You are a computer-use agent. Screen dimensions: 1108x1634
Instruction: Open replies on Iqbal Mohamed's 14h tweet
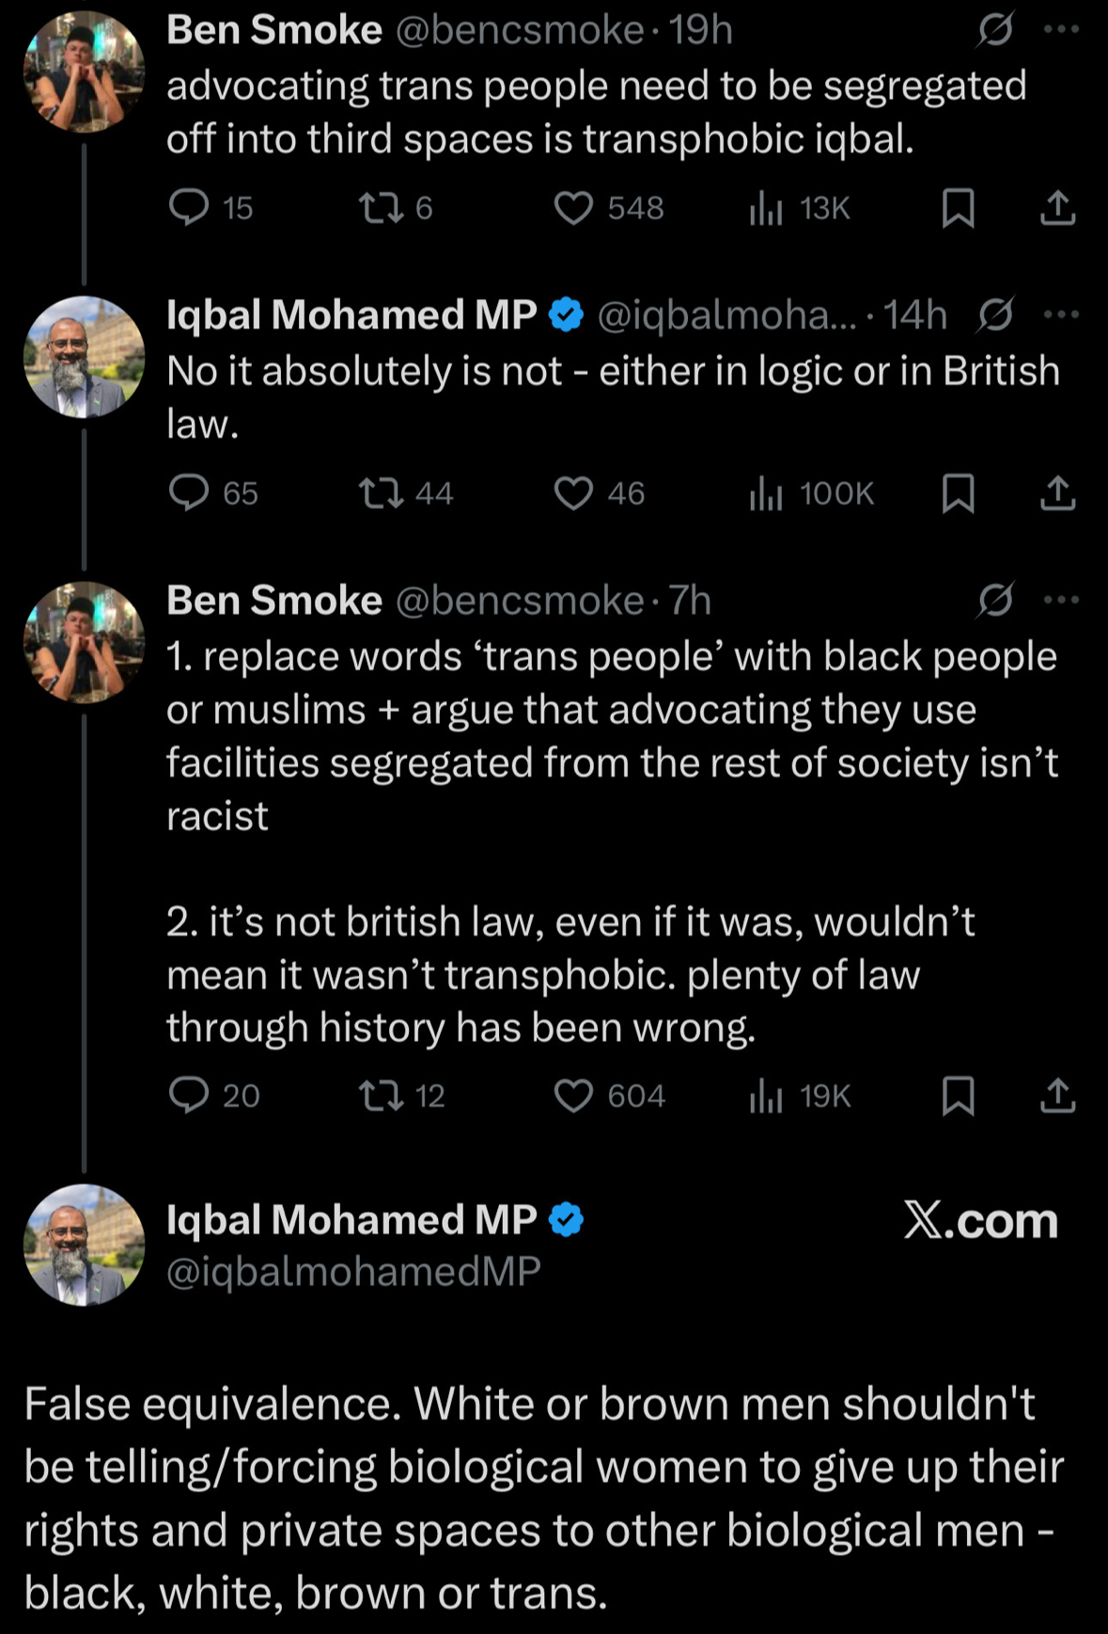pos(189,493)
